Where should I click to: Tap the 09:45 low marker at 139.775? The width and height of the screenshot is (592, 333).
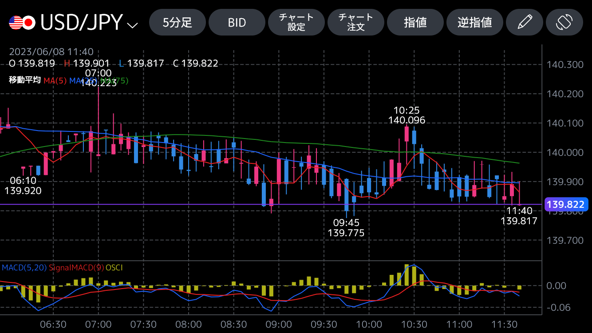[346, 227]
